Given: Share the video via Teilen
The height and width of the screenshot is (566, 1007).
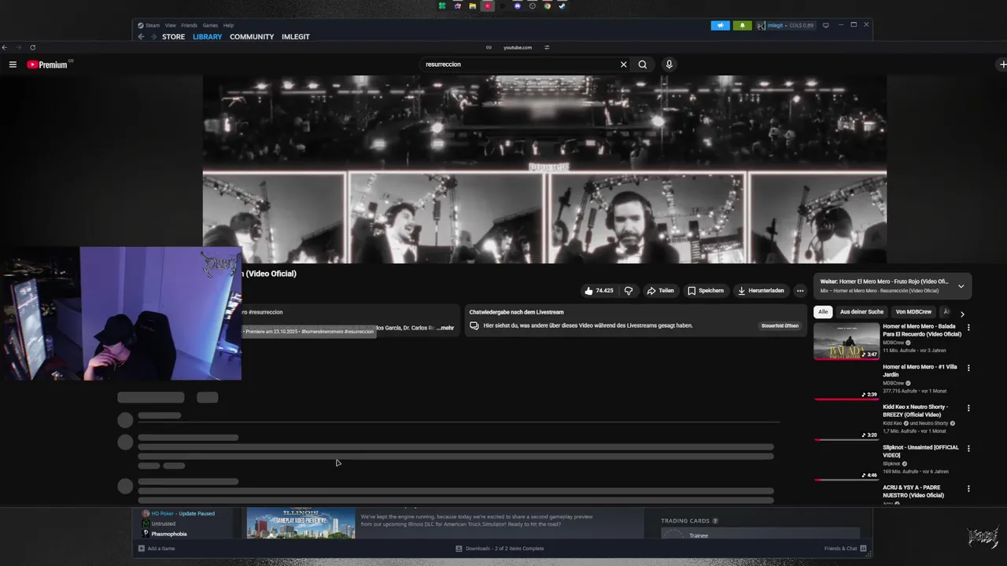Looking at the screenshot, I should click(x=660, y=291).
